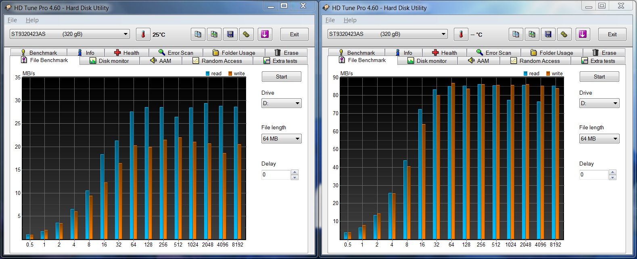Image resolution: width=637 pixels, height=259 pixels.
Task: Click copy-to-clipboard icon in the right window
Action: 516,34
